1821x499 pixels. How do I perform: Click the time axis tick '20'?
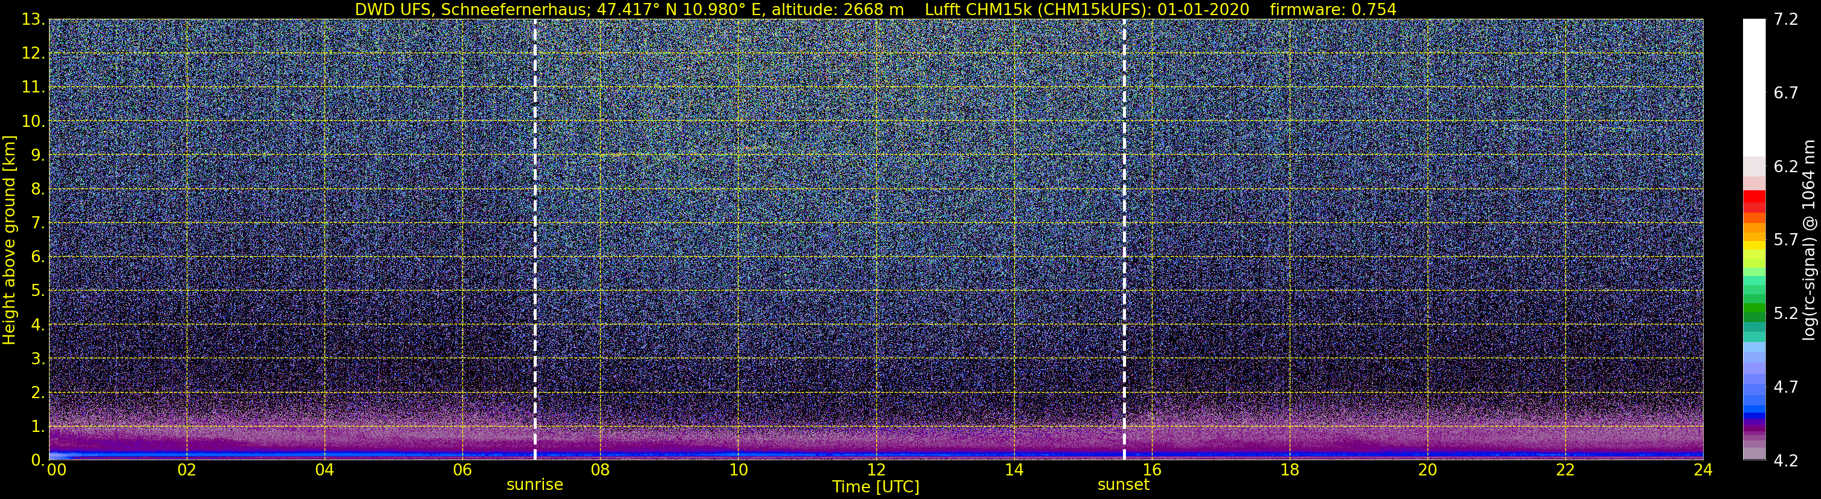[x=1428, y=470]
